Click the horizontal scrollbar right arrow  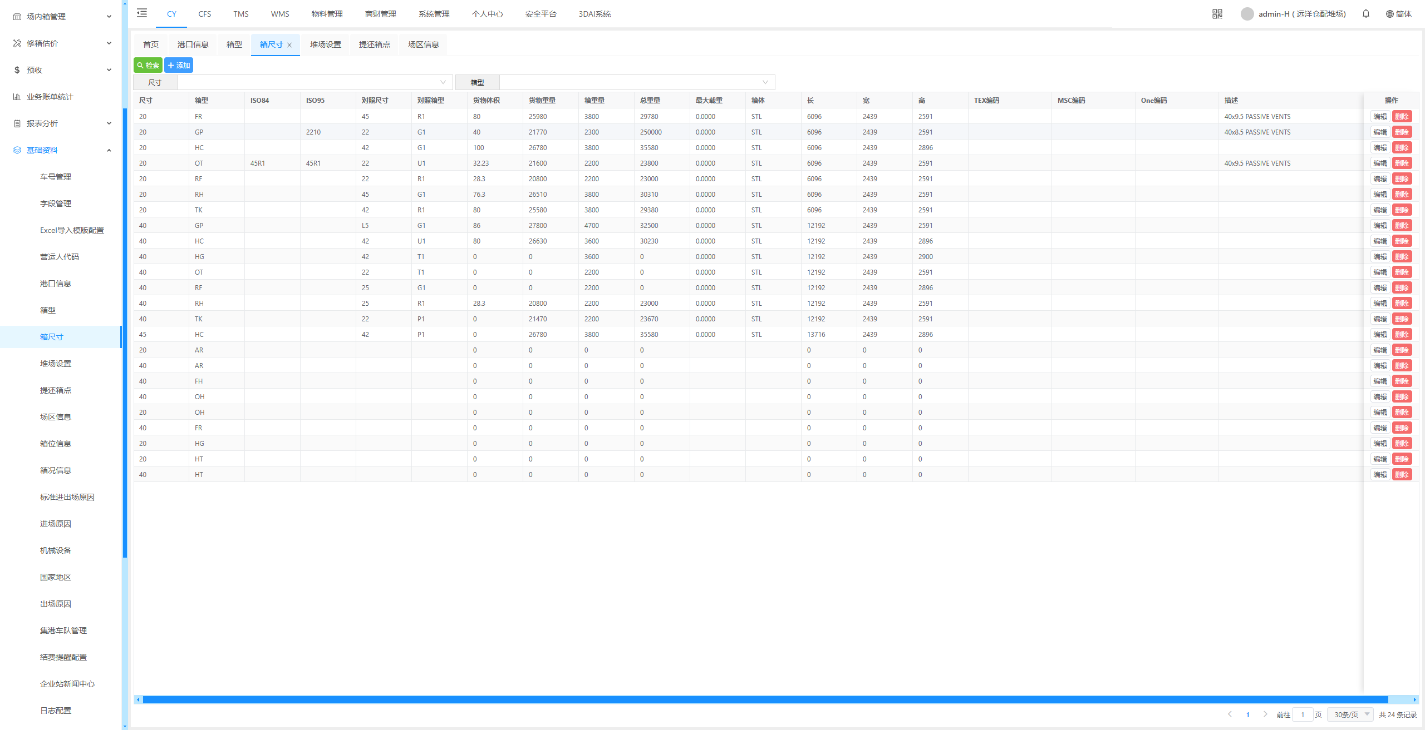pos(1414,699)
